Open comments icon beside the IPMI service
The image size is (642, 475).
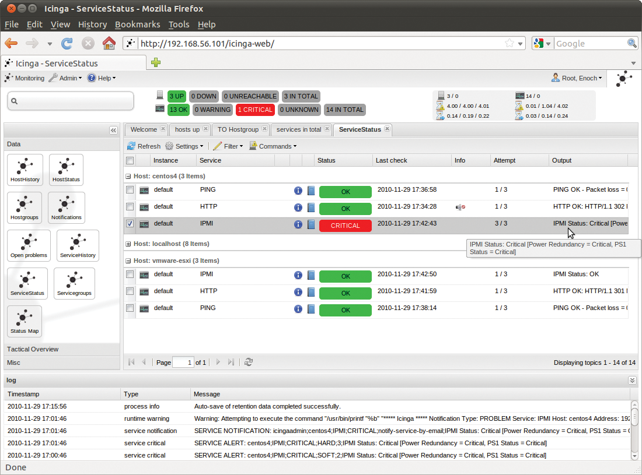[x=310, y=223]
